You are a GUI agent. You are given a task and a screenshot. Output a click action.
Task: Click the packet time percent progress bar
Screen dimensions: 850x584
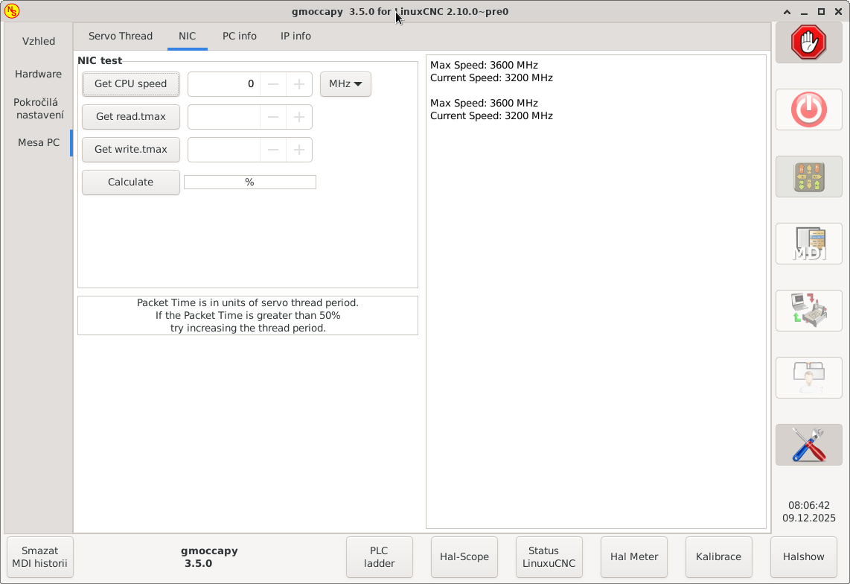[x=249, y=182]
